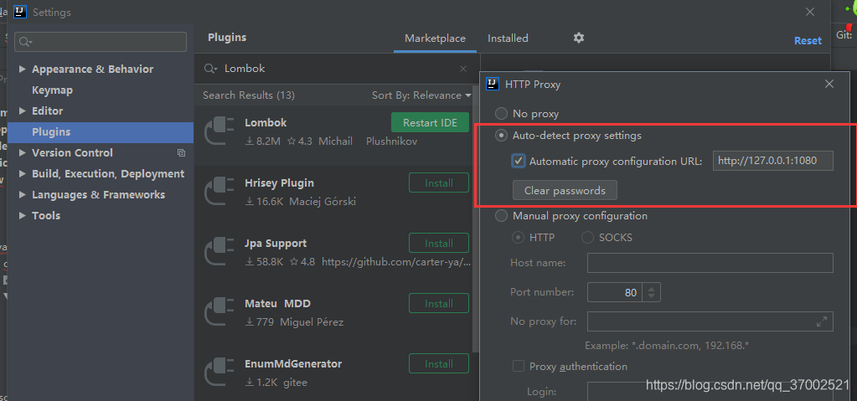Click Restart IDE button for Lombok
The image size is (857, 401).
(430, 122)
